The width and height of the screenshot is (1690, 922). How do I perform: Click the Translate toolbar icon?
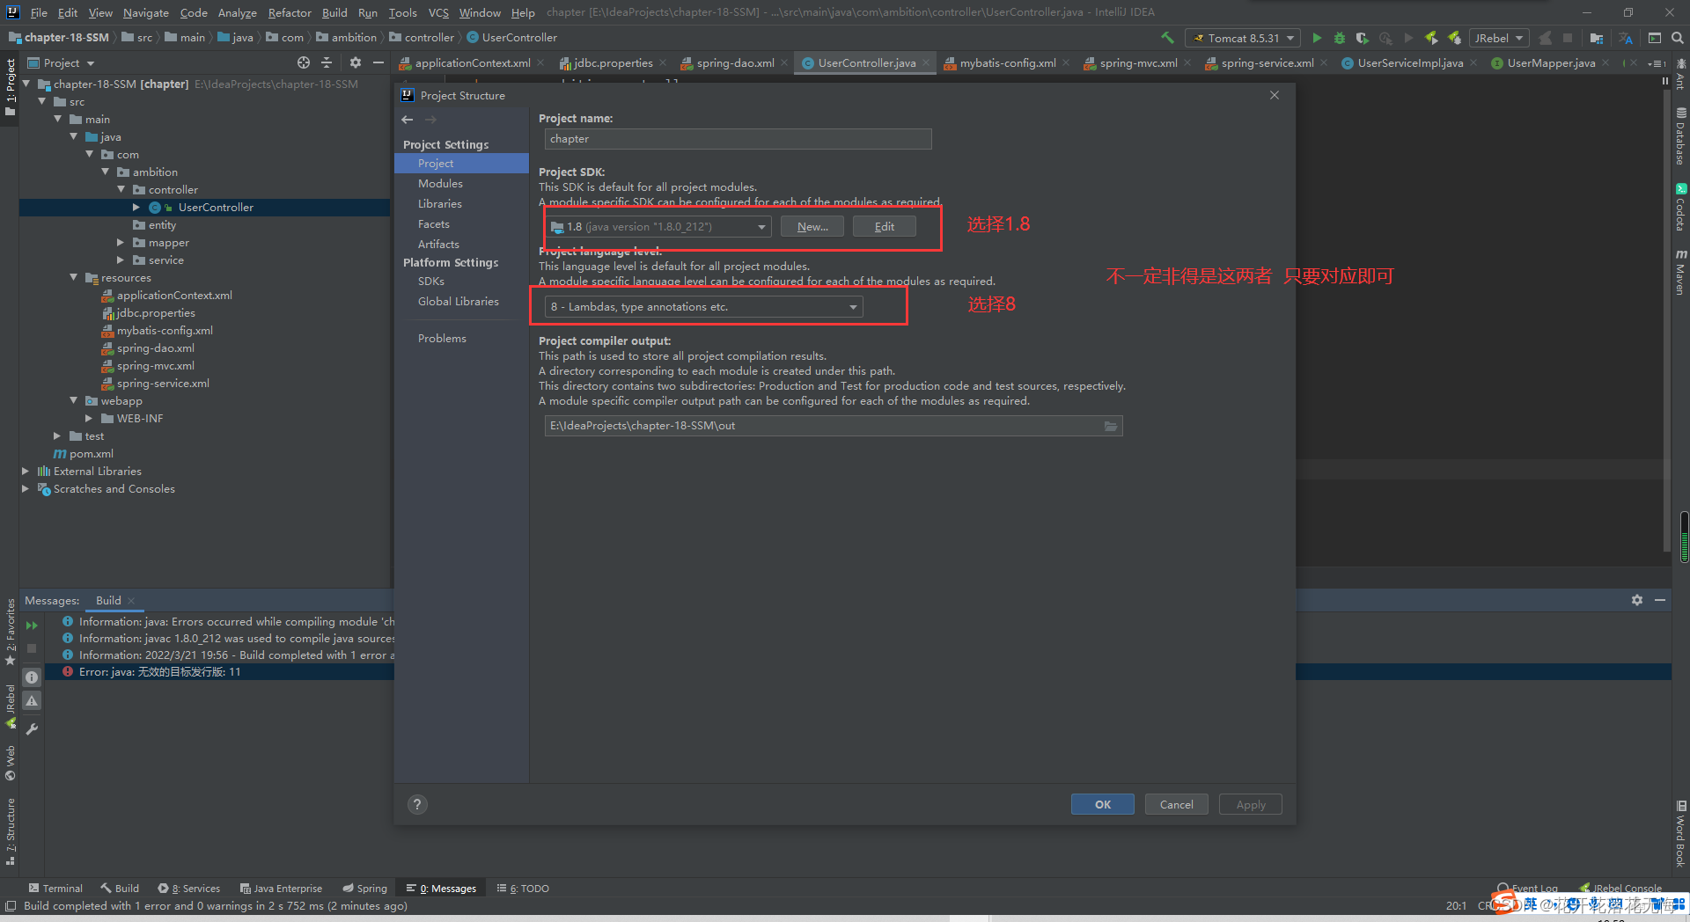(1626, 38)
